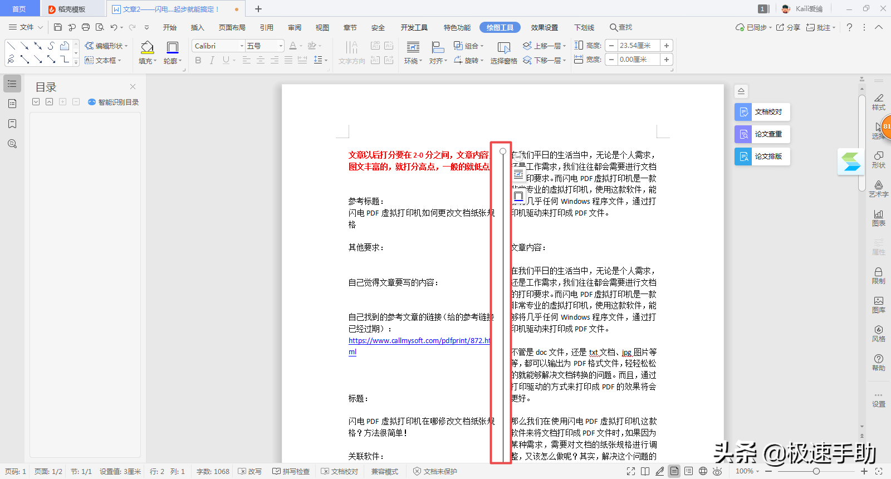Click the height (高度) value input field
This screenshot has width=891, height=479.
coord(638,46)
